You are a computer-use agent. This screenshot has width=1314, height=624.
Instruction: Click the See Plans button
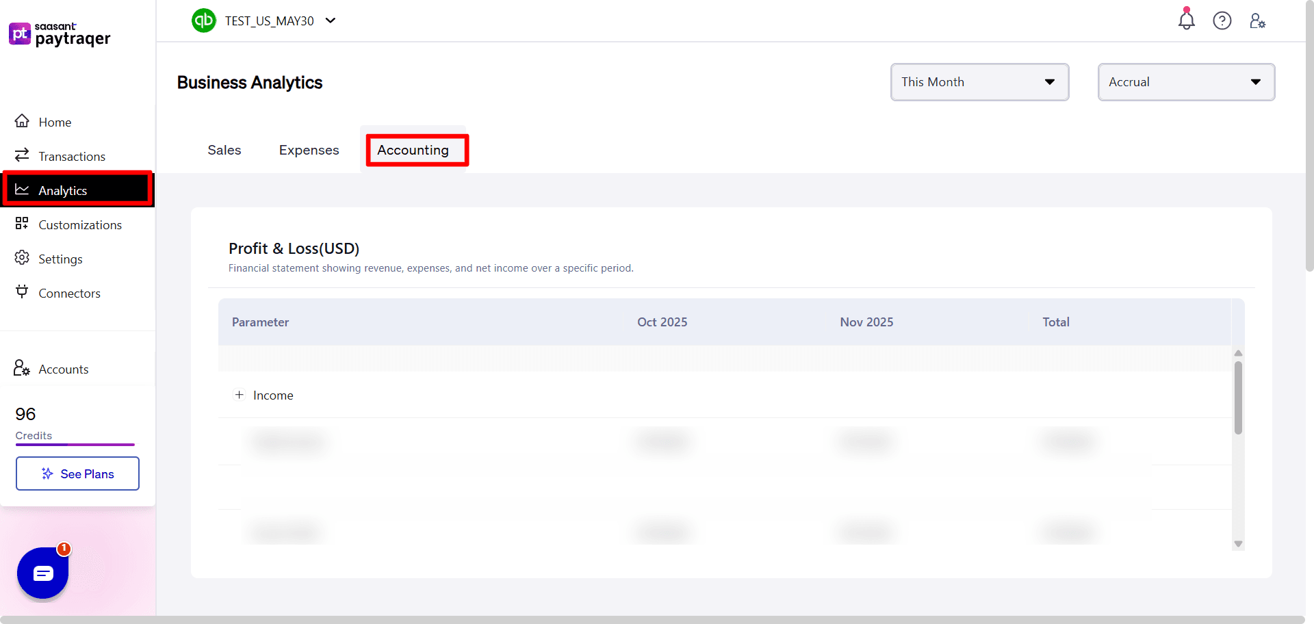(77, 473)
